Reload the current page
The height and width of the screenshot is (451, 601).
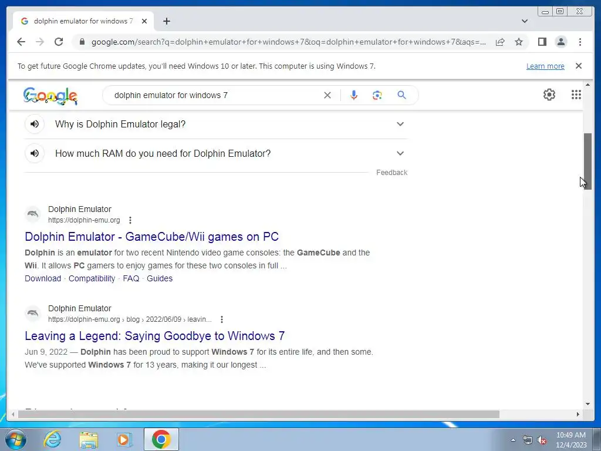pyautogui.click(x=59, y=42)
